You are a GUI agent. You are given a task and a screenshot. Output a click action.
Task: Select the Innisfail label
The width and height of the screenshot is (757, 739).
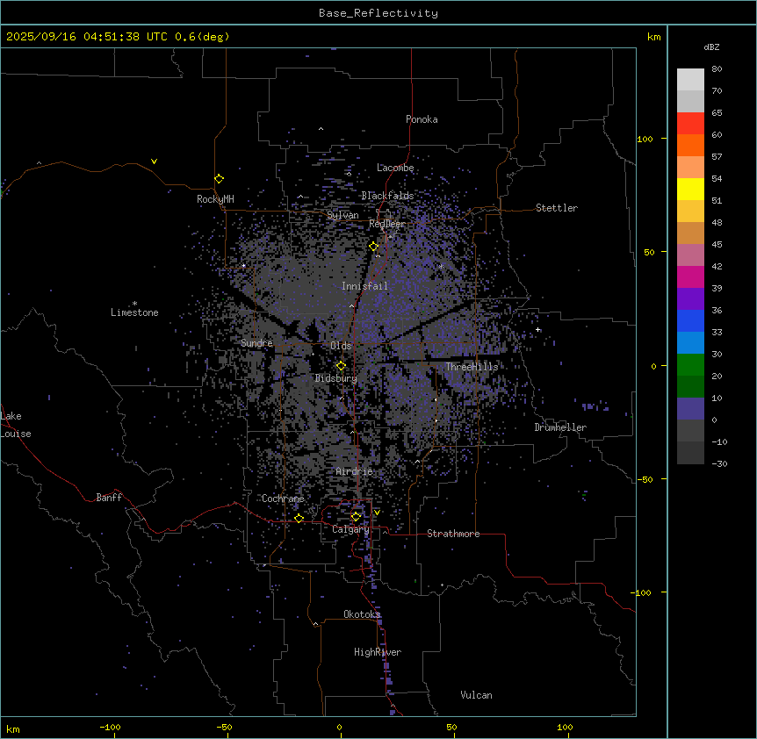365,286
